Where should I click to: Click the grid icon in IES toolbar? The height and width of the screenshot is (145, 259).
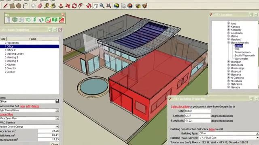click(x=8, y=20)
